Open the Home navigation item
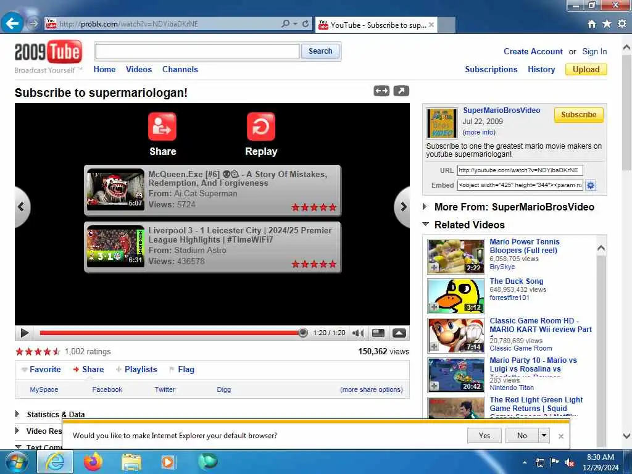The image size is (632, 474). pyautogui.click(x=104, y=69)
